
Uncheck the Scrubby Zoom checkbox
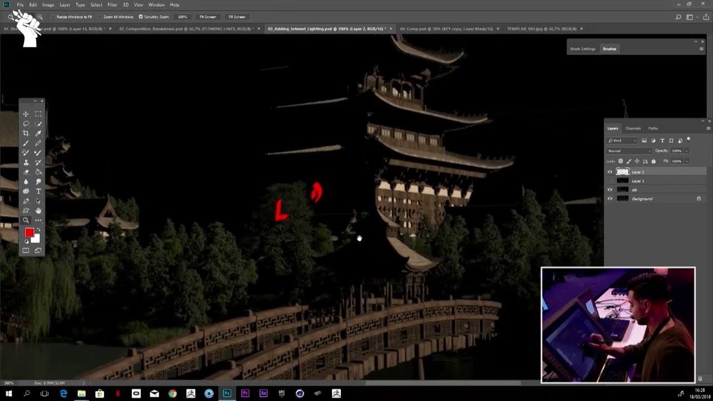(140, 17)
